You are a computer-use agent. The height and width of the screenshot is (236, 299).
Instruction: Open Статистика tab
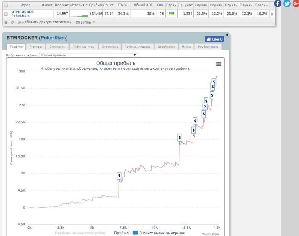pos(110,47)
